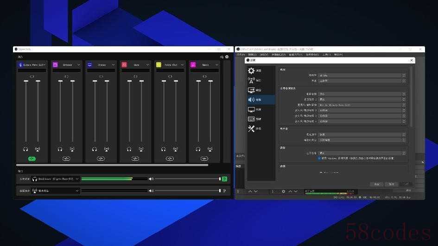Mute headphone monitor on Browser channel
Image resolution: width=438 pixels, height=246 pixels.
pos(60,149)
